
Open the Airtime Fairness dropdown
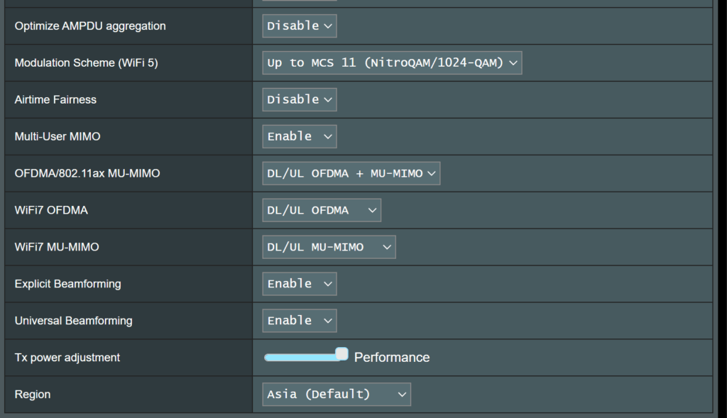pos(300,99)
